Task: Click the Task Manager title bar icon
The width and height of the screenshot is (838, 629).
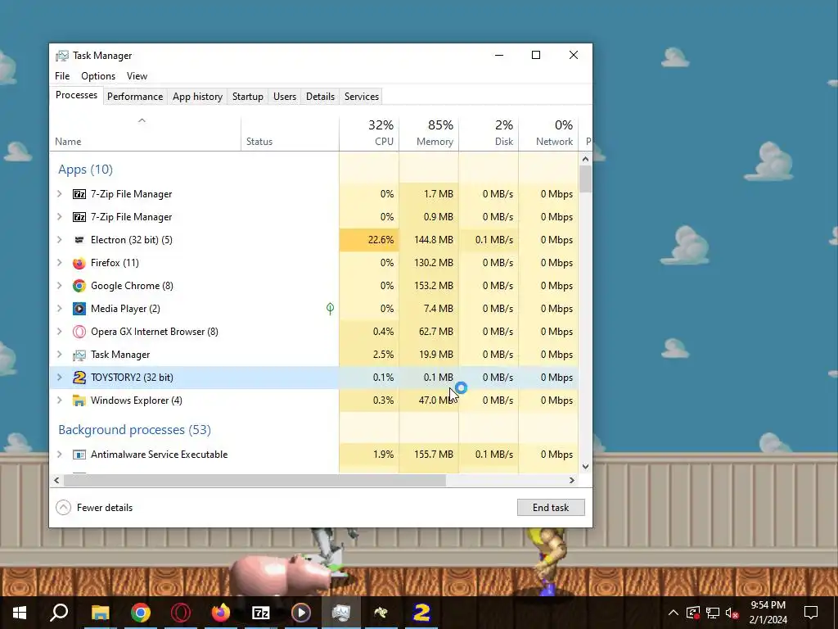Action: 62,56
